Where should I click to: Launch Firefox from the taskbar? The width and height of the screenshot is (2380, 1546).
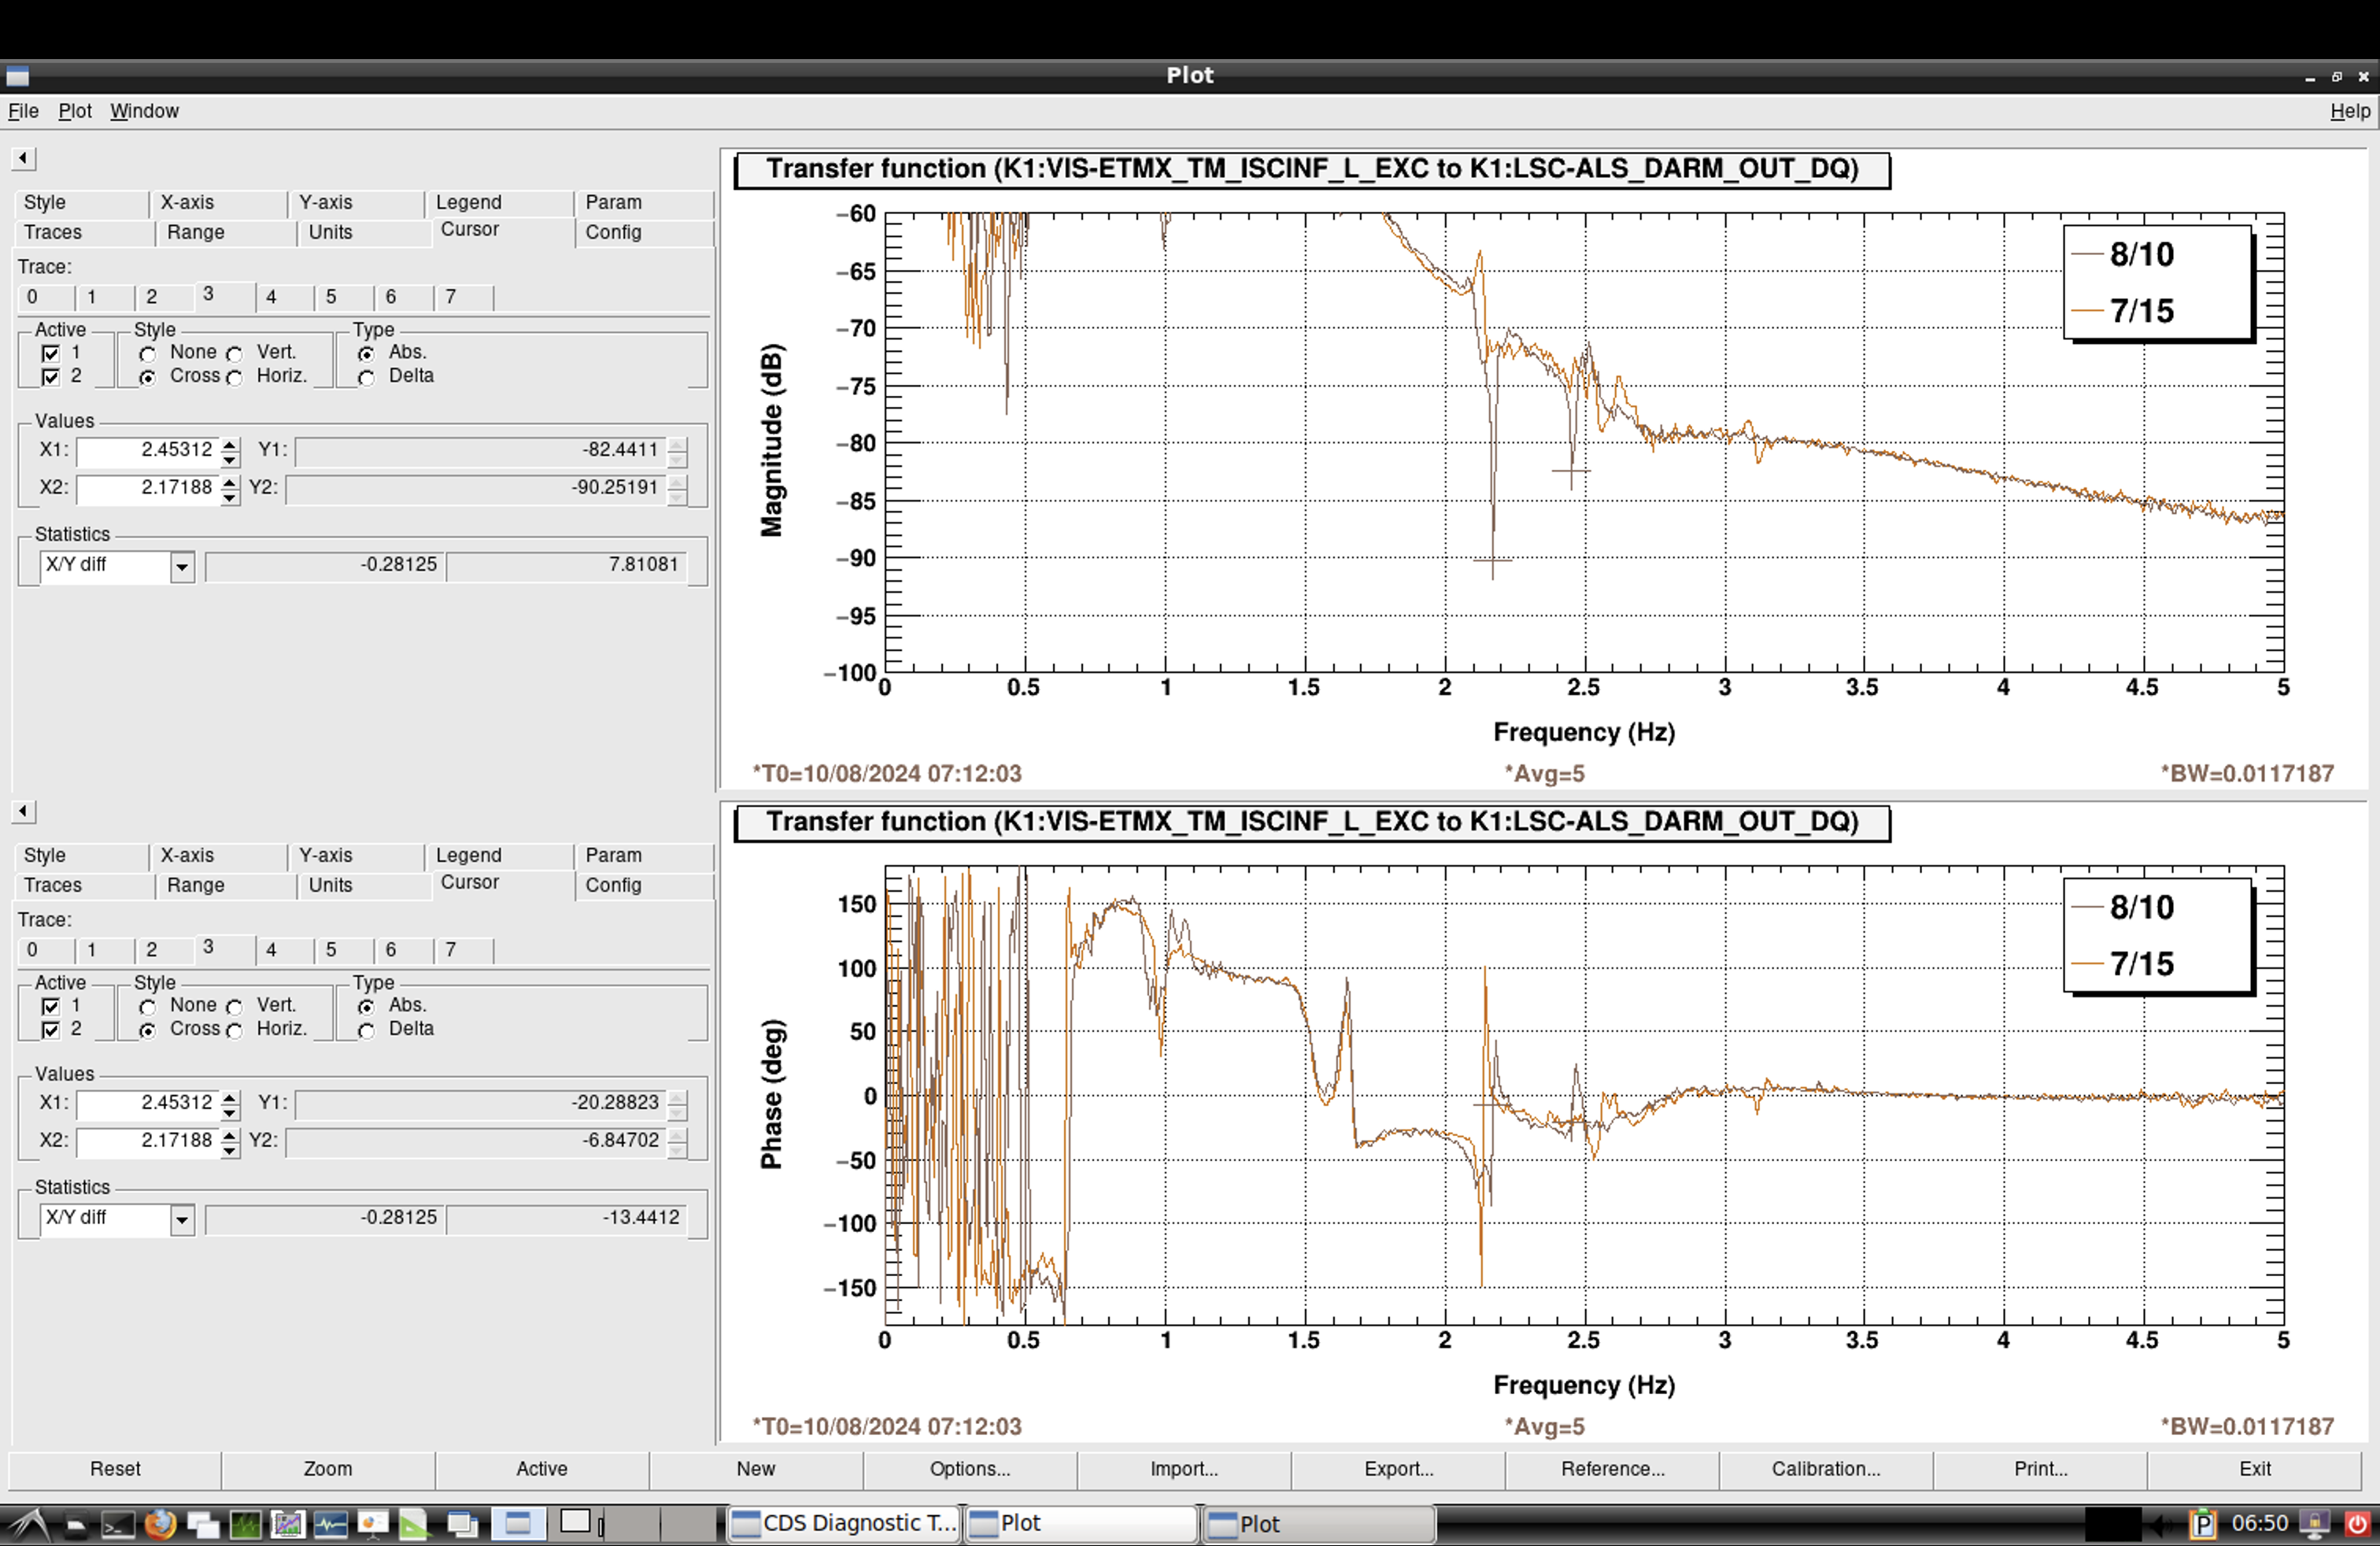(160, 1524)
